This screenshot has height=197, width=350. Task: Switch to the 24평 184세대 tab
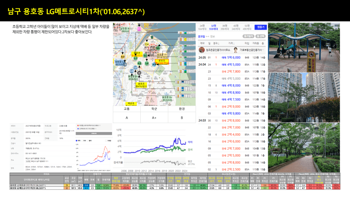tap(202, 27)
